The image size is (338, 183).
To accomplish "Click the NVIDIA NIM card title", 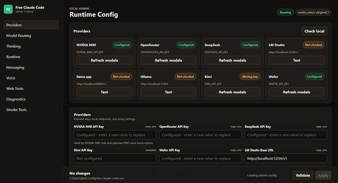I will click(86, 45).
